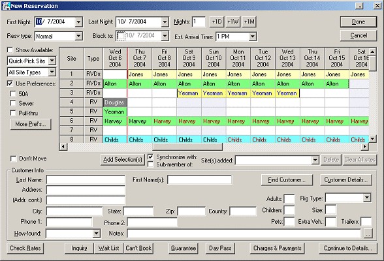This screenshot has height=261, width=384.
Task: Click the horizontal scrollbar thumb of grid
Action: coord(187,147)
